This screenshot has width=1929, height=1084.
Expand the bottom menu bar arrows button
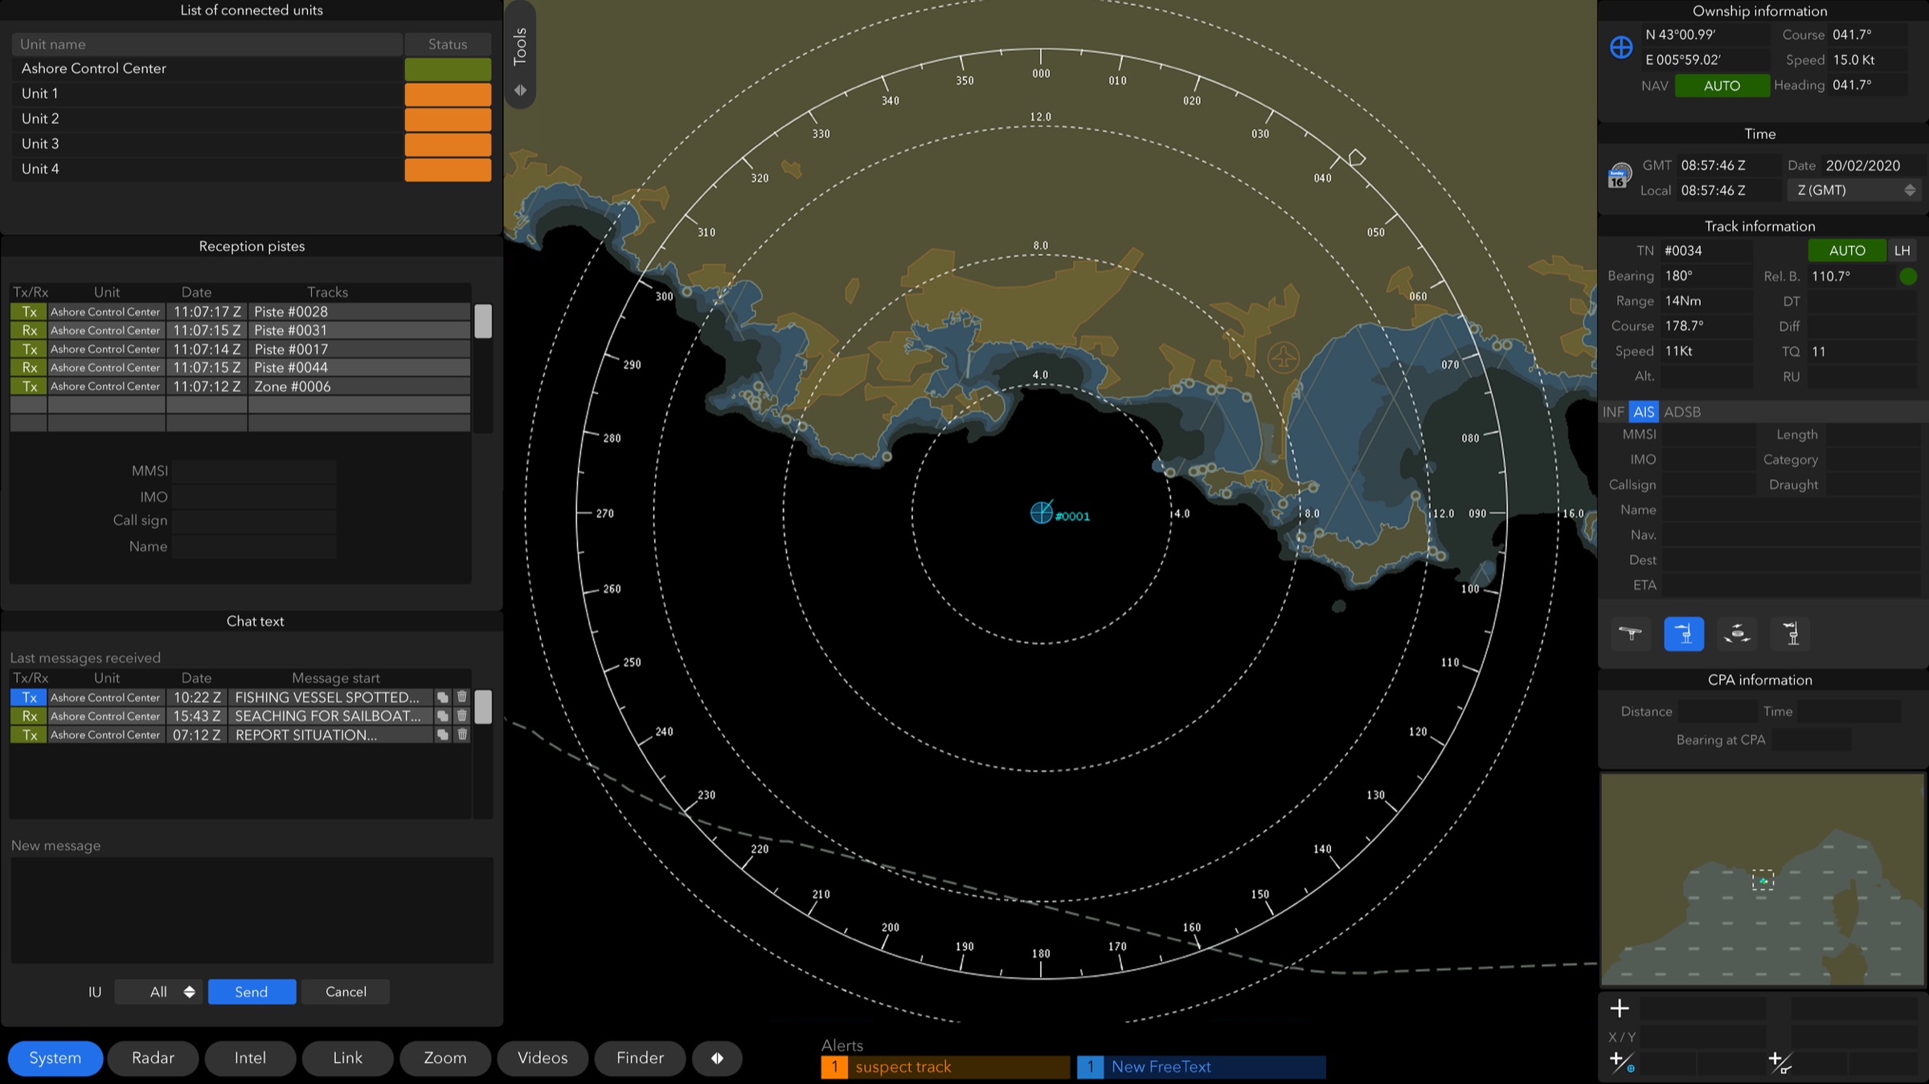tap(717, 1058)
